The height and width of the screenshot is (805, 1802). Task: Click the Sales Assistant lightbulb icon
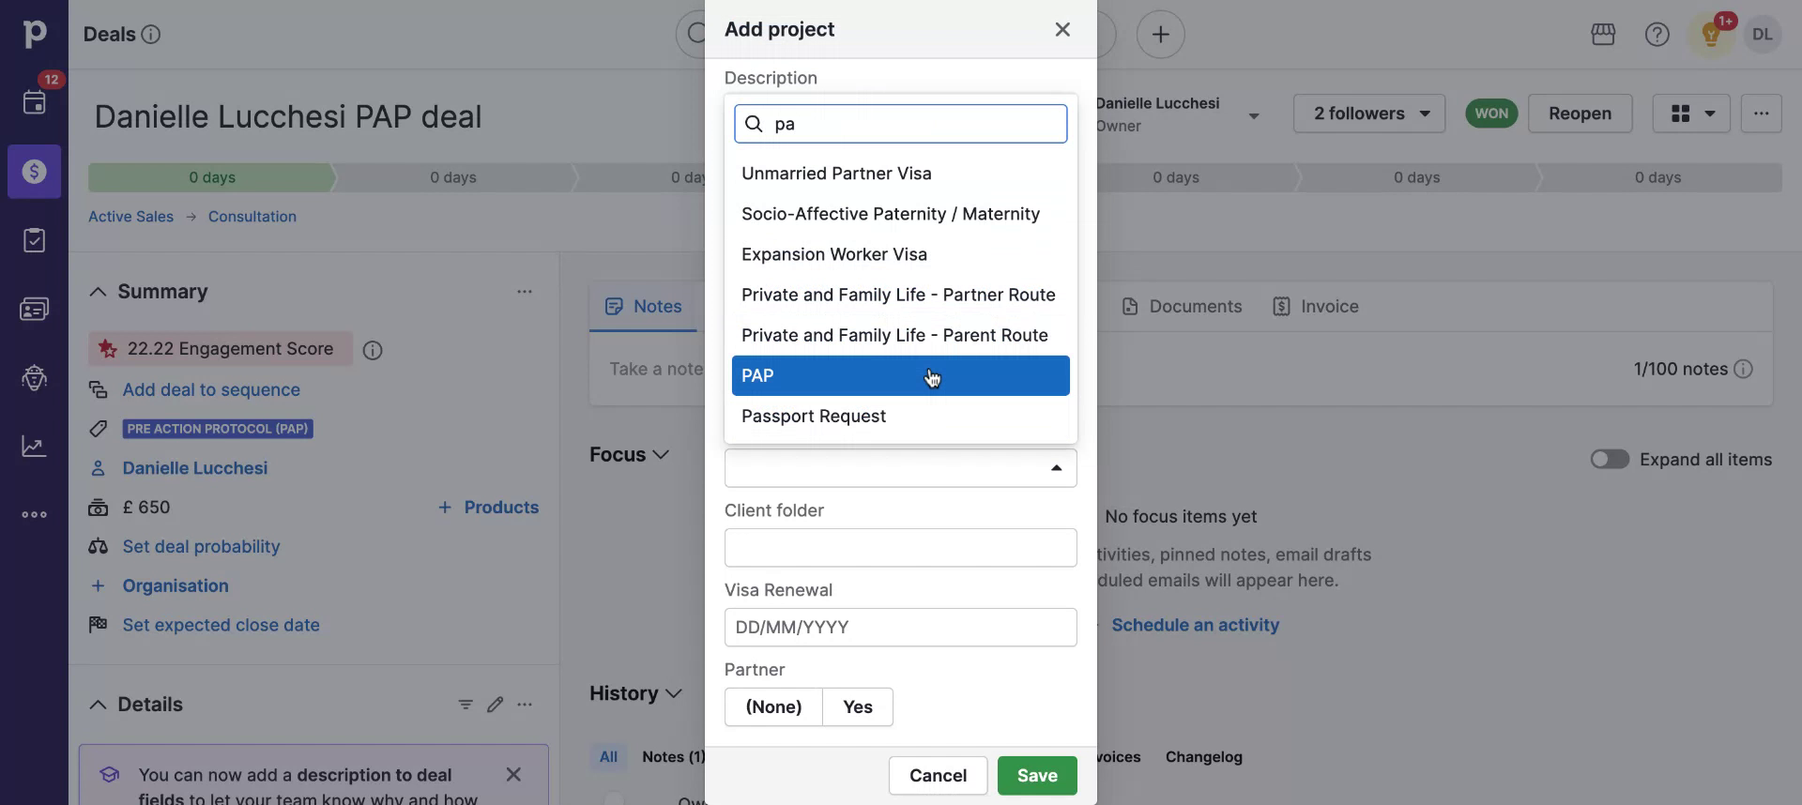pyautogui.click(x=1710, y=35)
